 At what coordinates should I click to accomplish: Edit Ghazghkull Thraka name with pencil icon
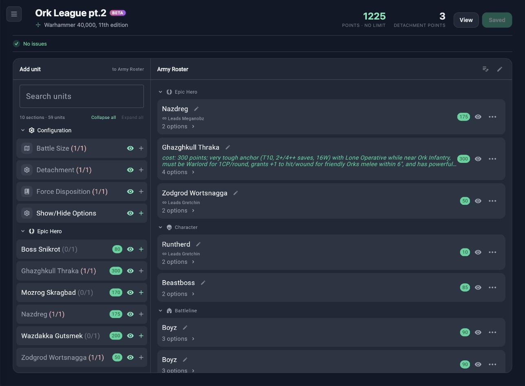[x=227, y=147]
